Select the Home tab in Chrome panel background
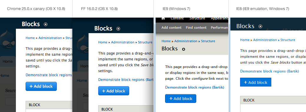The image size is (306, 112). pyautogui.click(x=8, y=62)
